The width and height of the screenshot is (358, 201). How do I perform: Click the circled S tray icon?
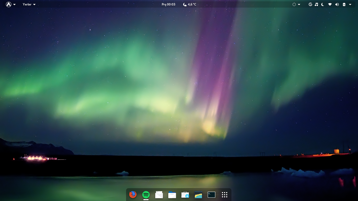tap(310, 4)
